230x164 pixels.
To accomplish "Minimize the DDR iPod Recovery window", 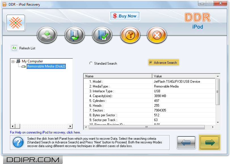I will pos(202,3).
